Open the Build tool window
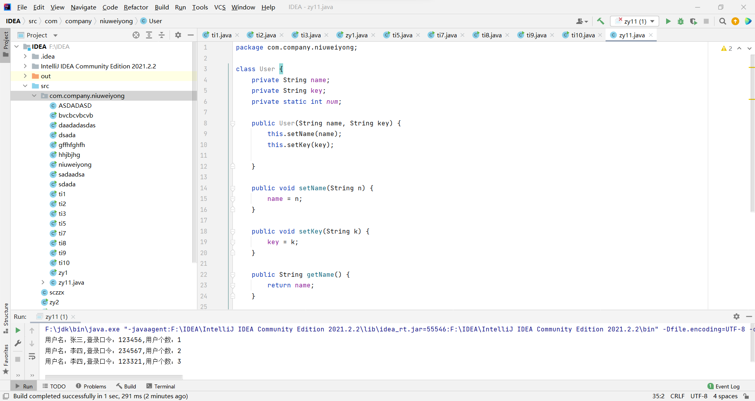Image resolution: width=755 pixels, height=401 pixels. click(x=126, y=386)
